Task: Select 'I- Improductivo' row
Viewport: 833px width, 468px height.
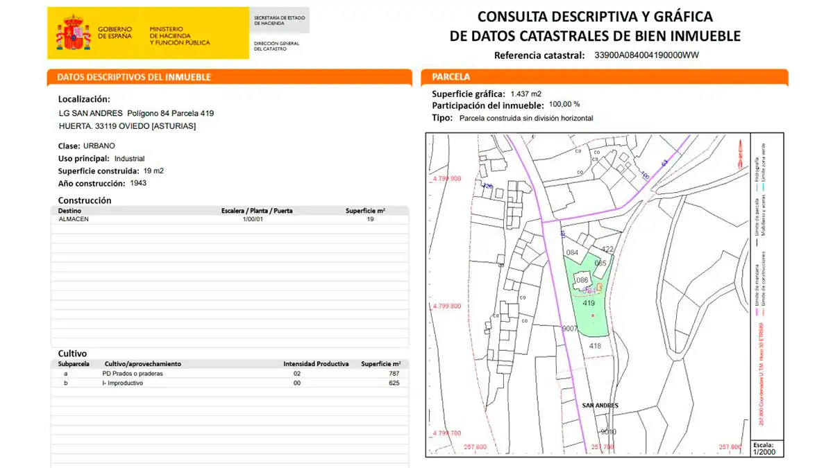Action: [230, 383]
